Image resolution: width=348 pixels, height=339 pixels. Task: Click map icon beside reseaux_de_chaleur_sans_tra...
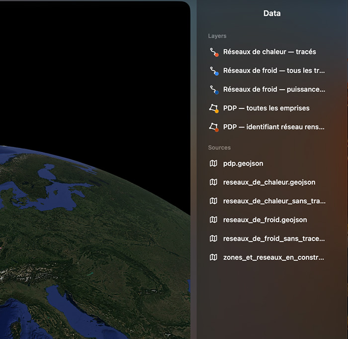pos(213,201)
